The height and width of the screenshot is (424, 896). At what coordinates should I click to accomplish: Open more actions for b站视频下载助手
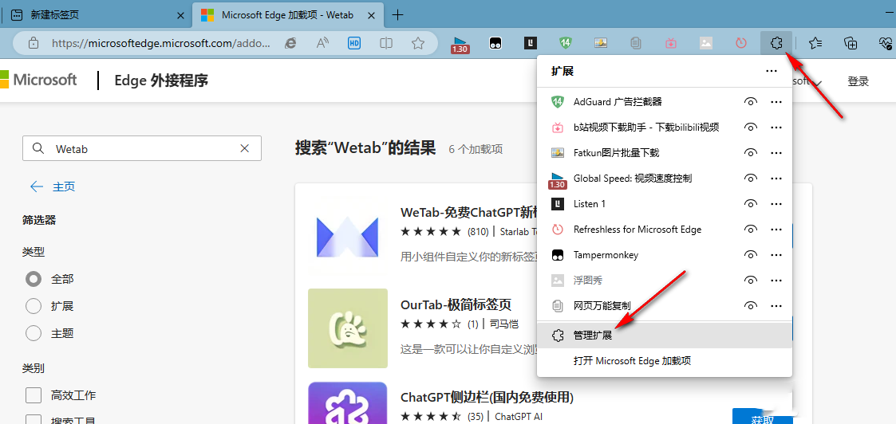pos(776,128)
